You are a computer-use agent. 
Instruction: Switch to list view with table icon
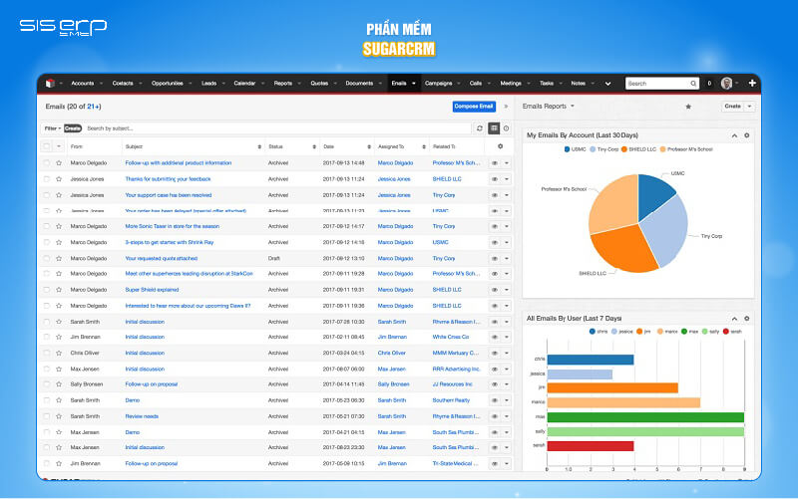tap(494, 128)
